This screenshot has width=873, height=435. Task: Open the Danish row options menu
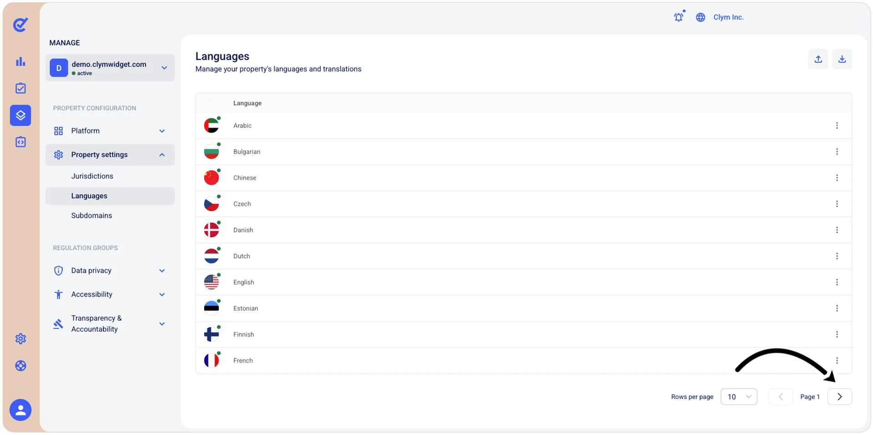pos(837,230)
